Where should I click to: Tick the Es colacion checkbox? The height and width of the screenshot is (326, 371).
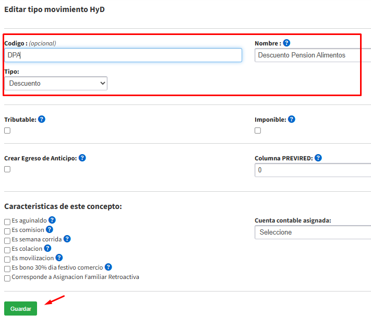click(x=7, y=250)
